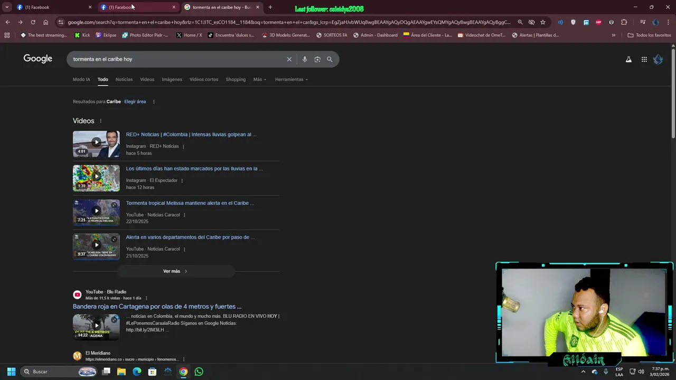Screen dimensions: 676x380
Task: Open Tormenta tropical Melissa video link
Action: click(190, 203)
